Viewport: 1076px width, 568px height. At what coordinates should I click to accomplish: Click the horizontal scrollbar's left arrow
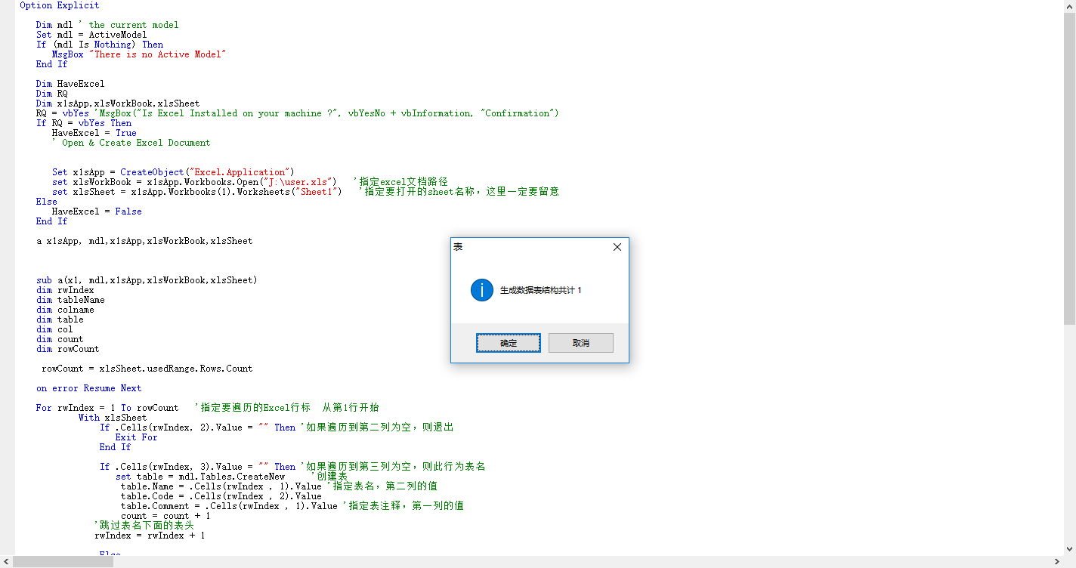6,562
